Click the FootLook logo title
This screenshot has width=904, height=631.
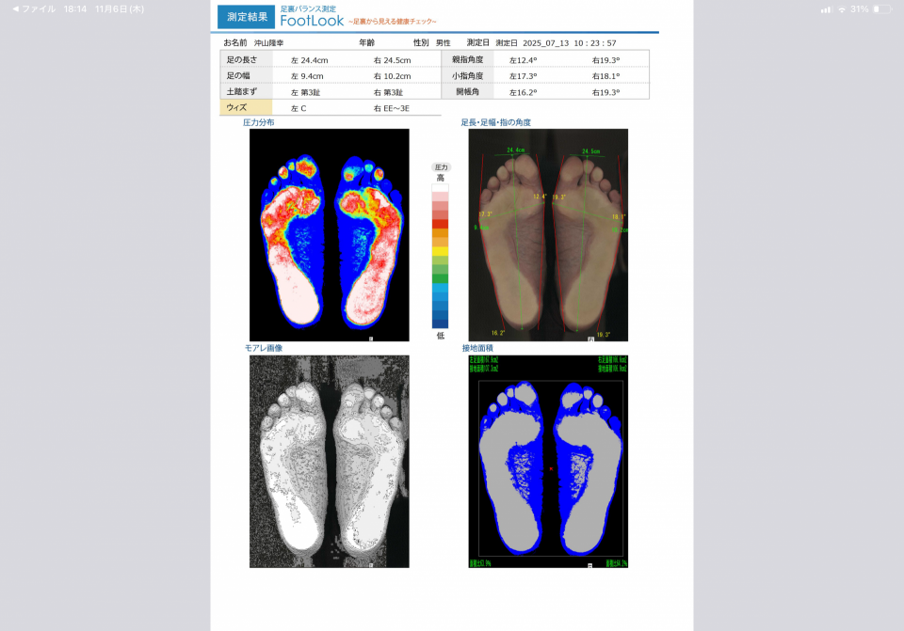tap(312, 21)
